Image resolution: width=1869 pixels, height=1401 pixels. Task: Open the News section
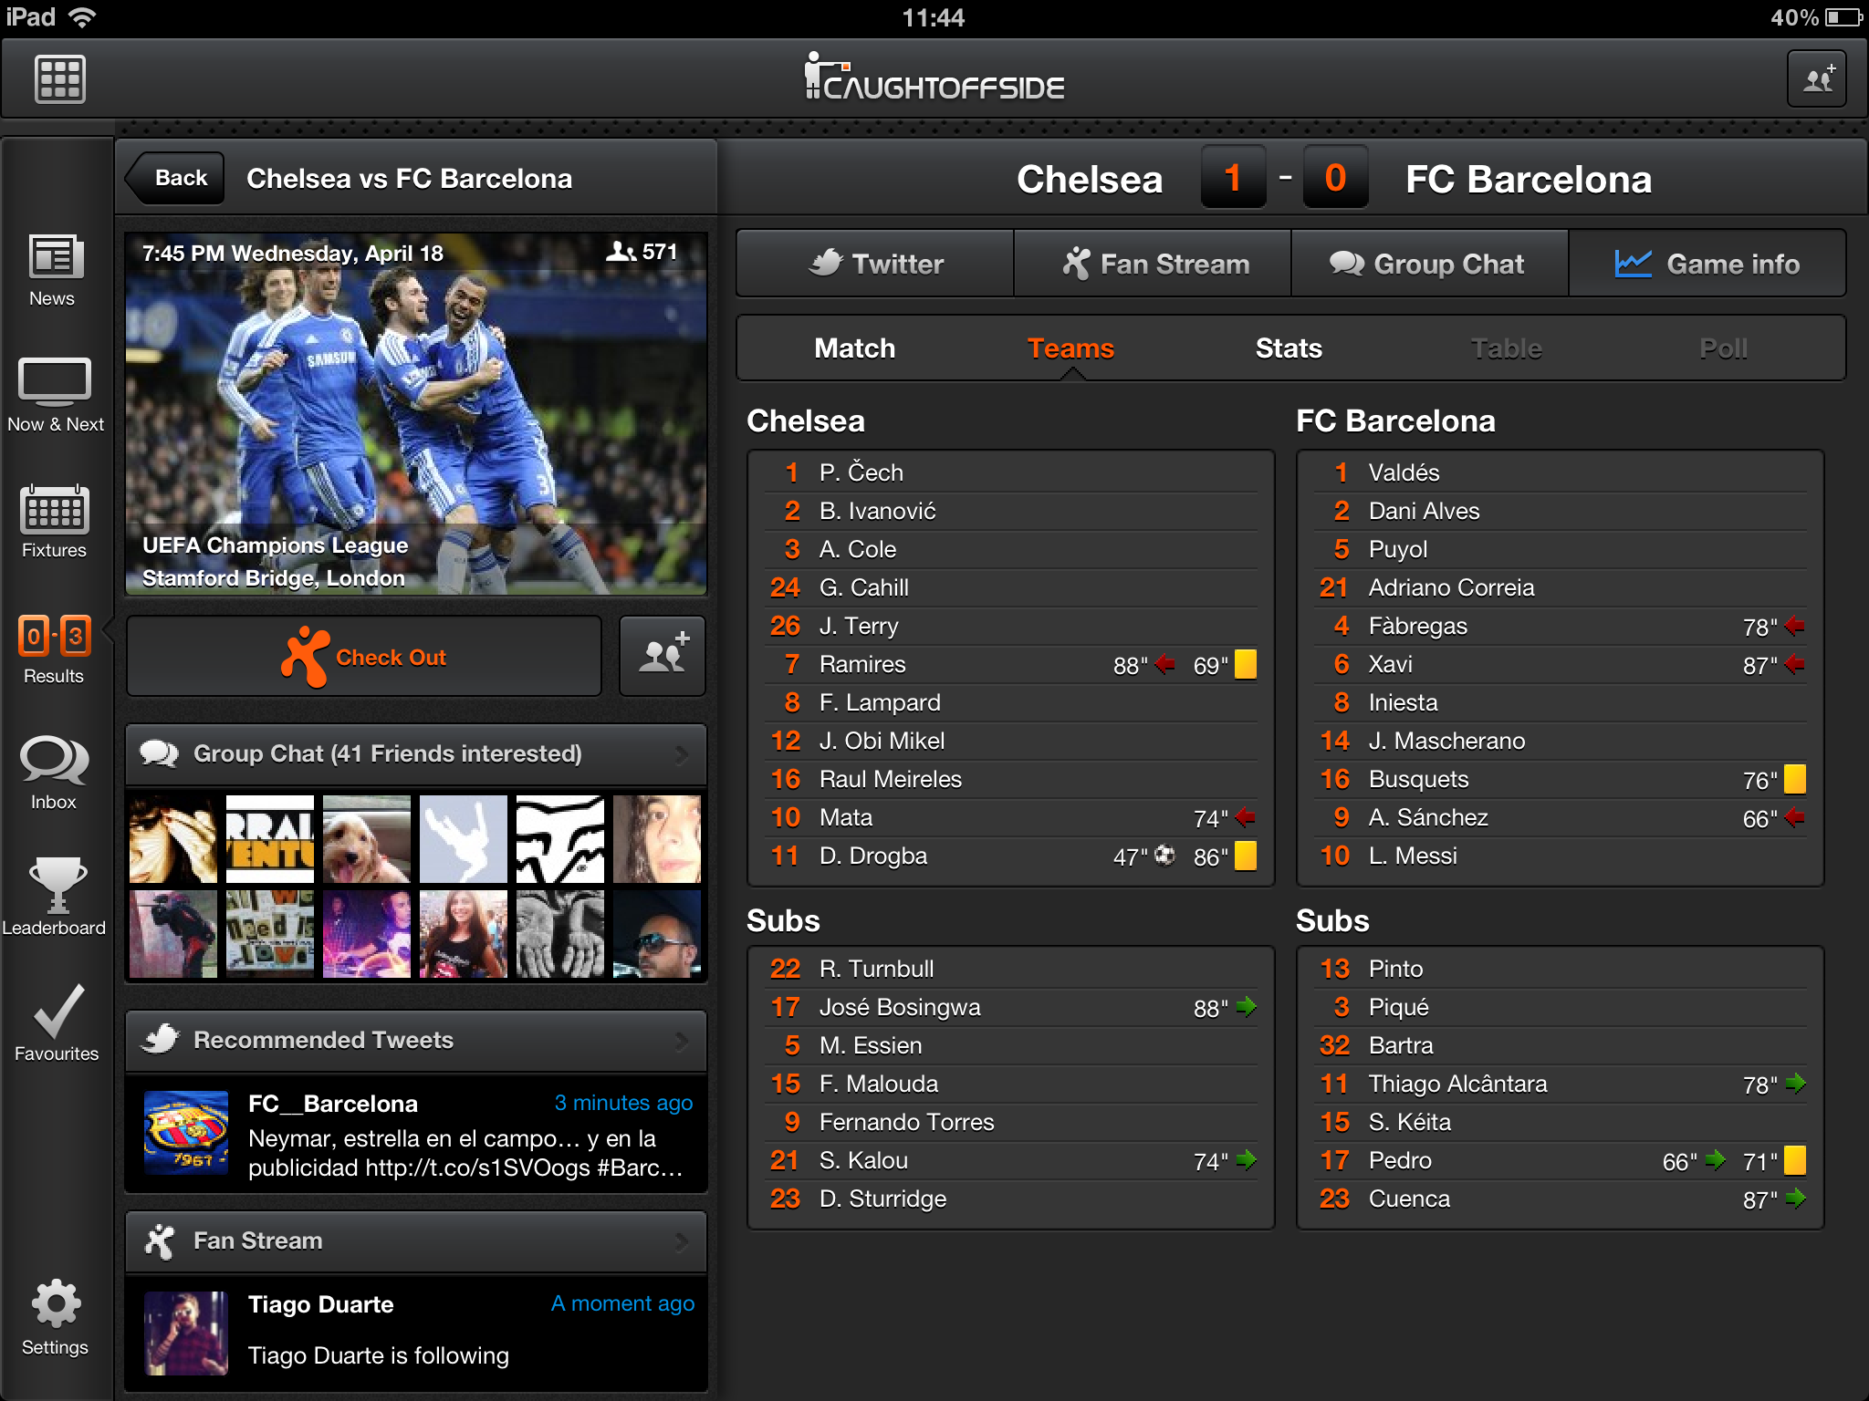[53, 271]
